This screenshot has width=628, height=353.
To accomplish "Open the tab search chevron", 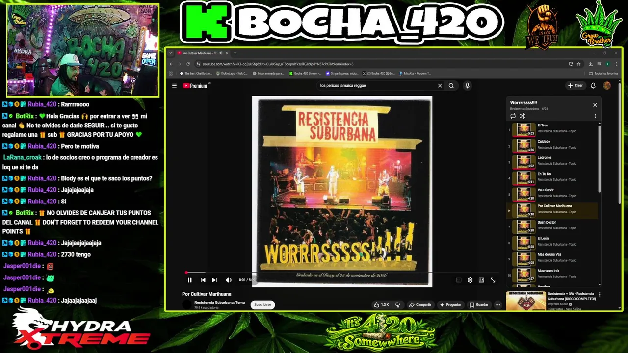I will point(171,53).
